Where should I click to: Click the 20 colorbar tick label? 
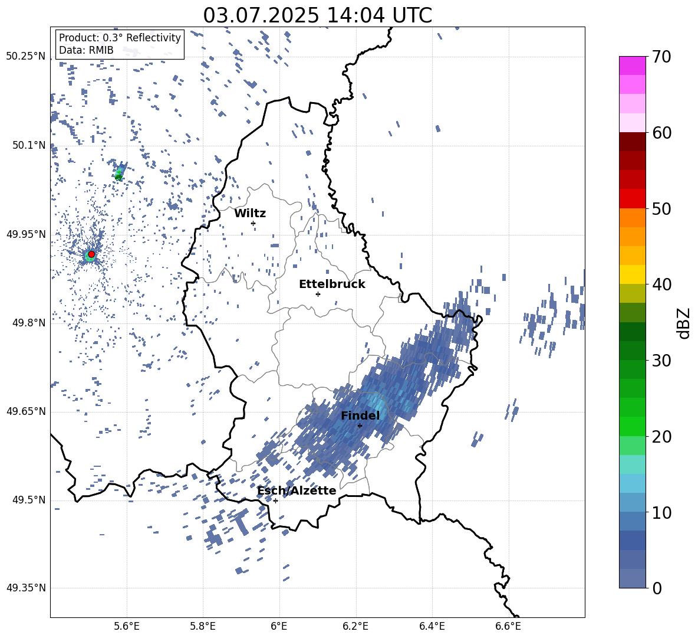[x=661, y=437]
